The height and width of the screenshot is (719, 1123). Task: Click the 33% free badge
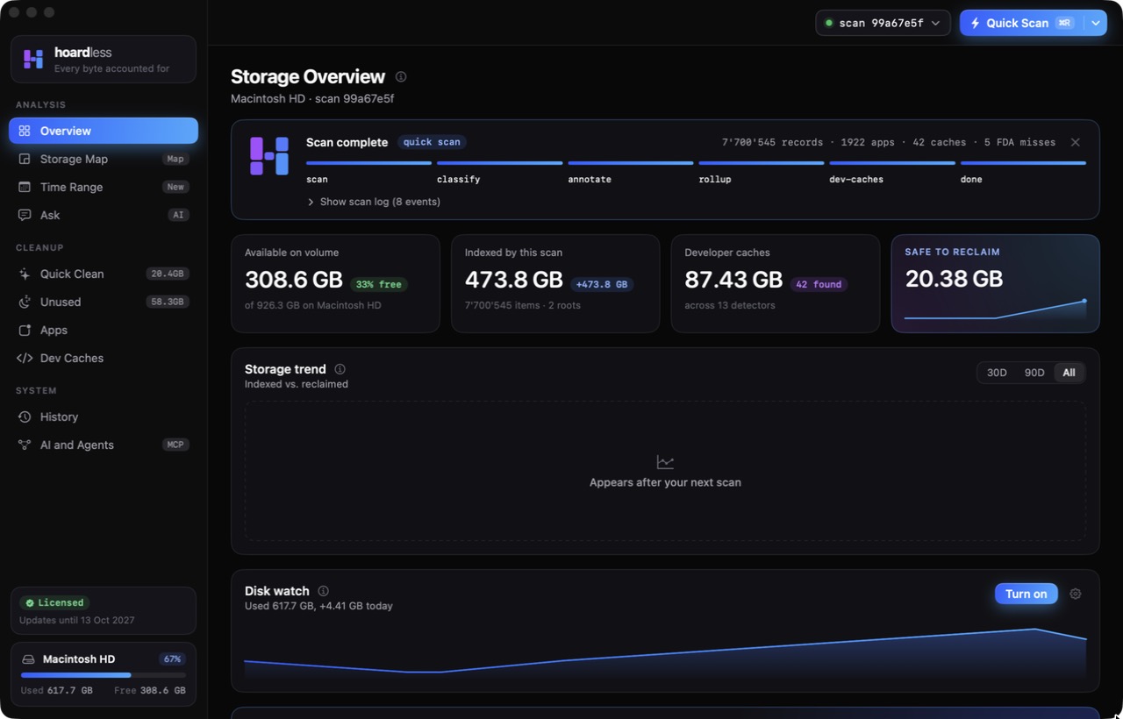coord(379,284)
